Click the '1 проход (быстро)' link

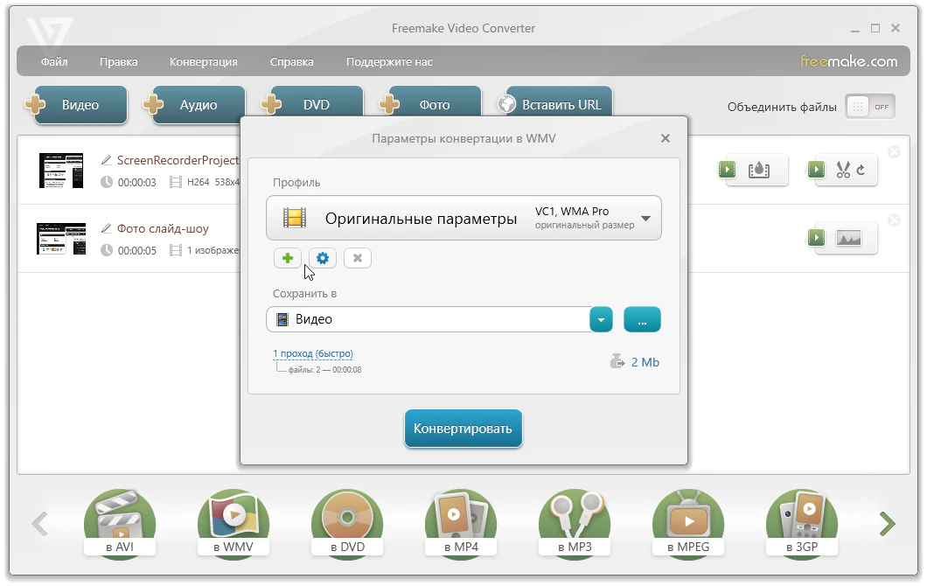[313, 354]
